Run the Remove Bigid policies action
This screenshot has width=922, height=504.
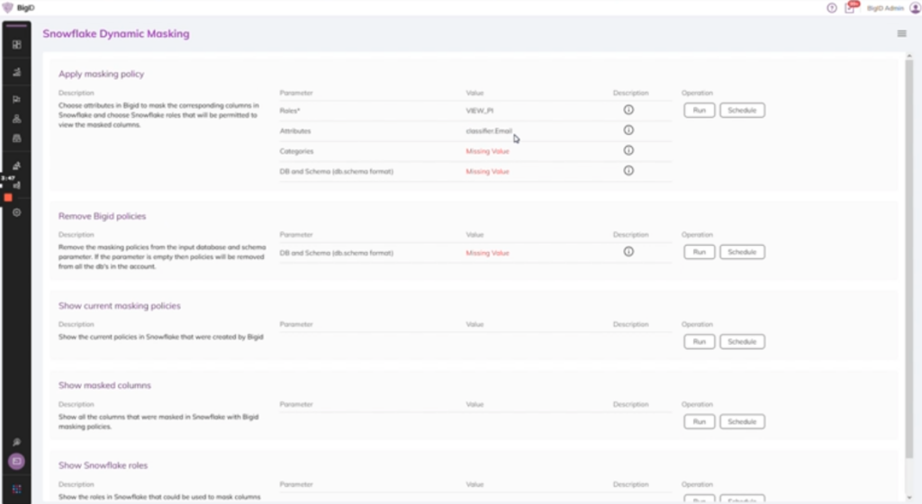coord(700,252)
